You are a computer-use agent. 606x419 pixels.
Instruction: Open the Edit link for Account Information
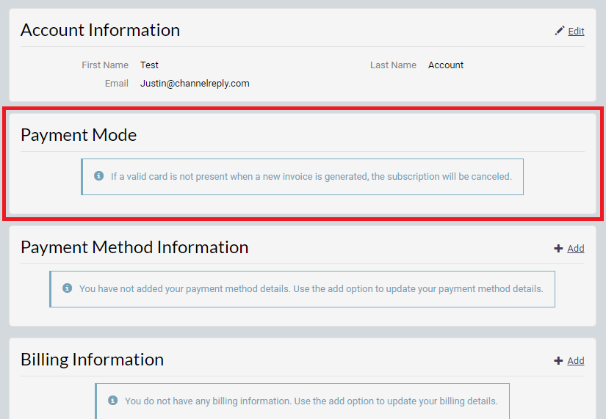[576, 32]
